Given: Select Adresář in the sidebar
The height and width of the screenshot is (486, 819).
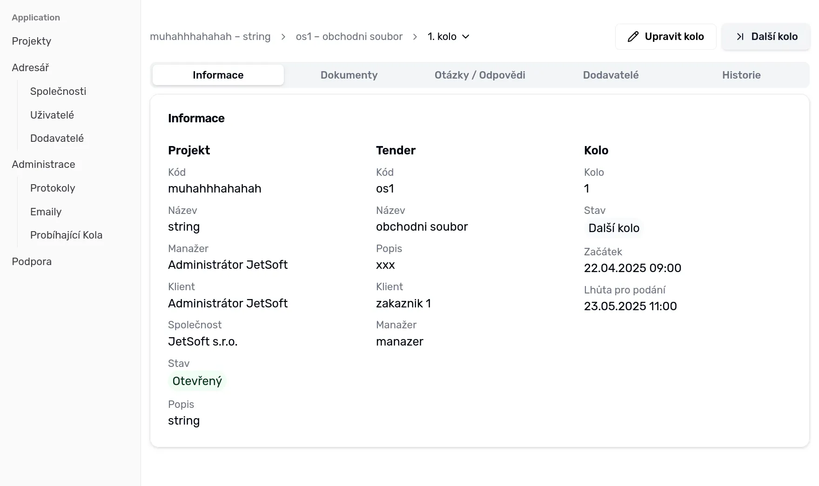Looking at the screenshot, I should point(30,67).
